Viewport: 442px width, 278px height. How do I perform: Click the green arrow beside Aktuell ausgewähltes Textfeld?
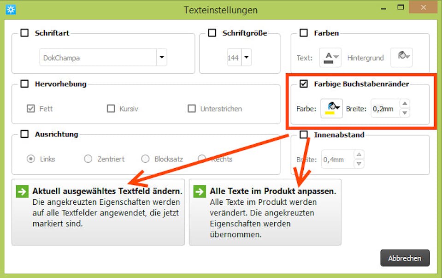[22, 191]
